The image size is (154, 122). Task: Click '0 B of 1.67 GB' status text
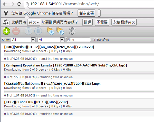[x=38, y=95]
